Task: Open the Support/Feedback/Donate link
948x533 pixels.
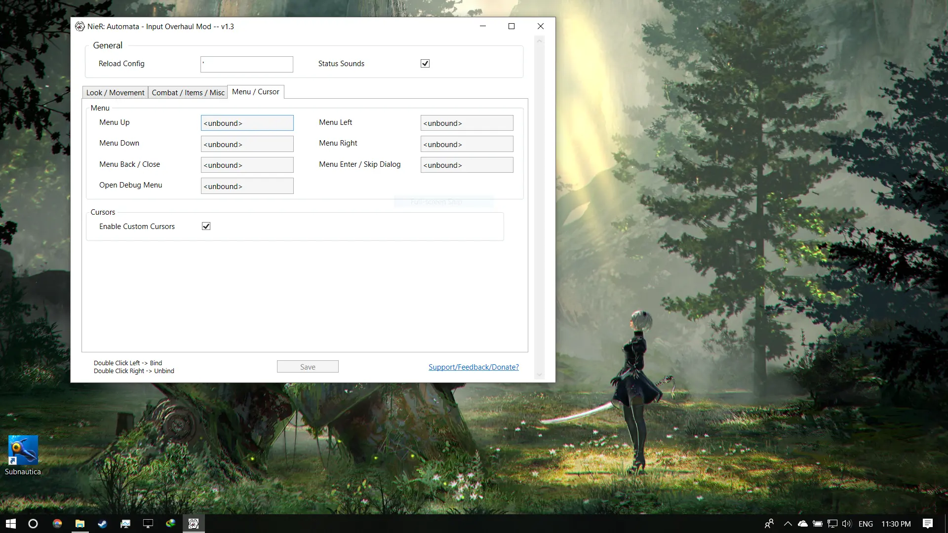Action: (x=474, y=367)
